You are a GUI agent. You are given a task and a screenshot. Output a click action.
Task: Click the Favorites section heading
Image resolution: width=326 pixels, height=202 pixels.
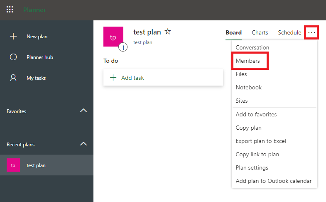(x=17, y=111)
